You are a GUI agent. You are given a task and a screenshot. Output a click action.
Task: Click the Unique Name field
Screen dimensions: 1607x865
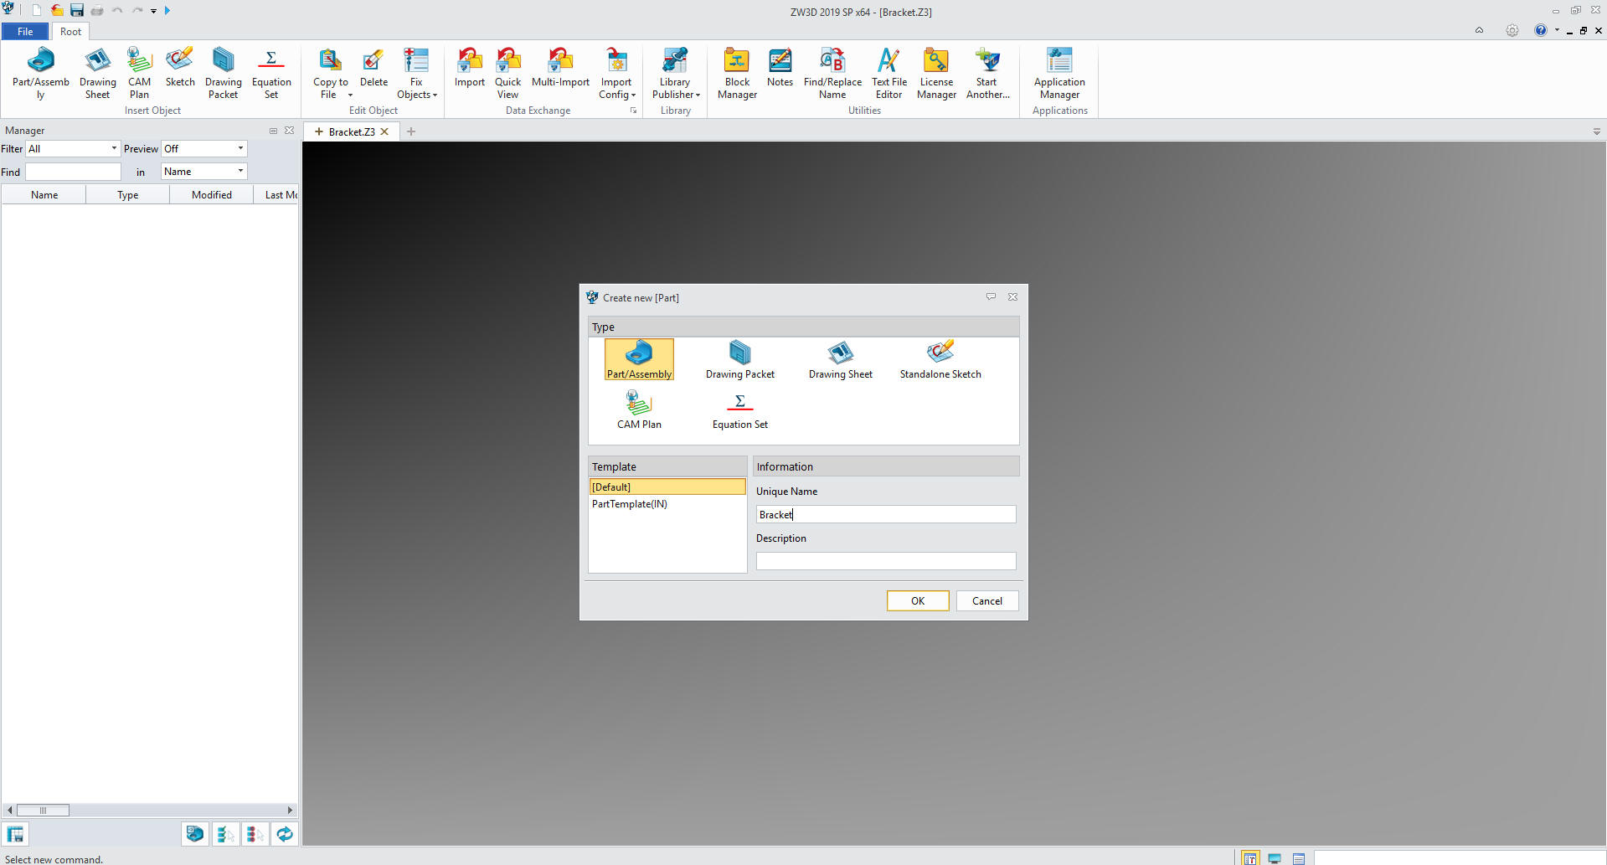(886, 514)
